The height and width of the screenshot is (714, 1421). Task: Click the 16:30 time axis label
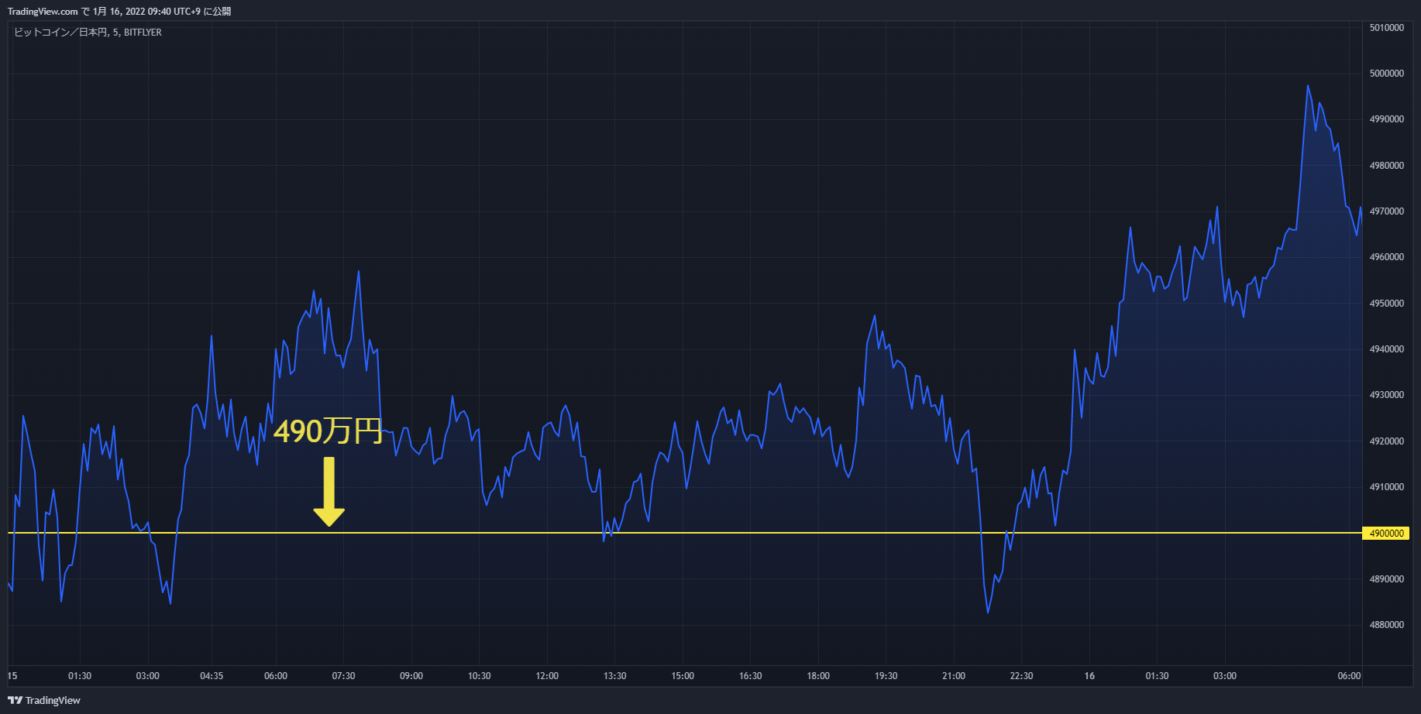751,676
